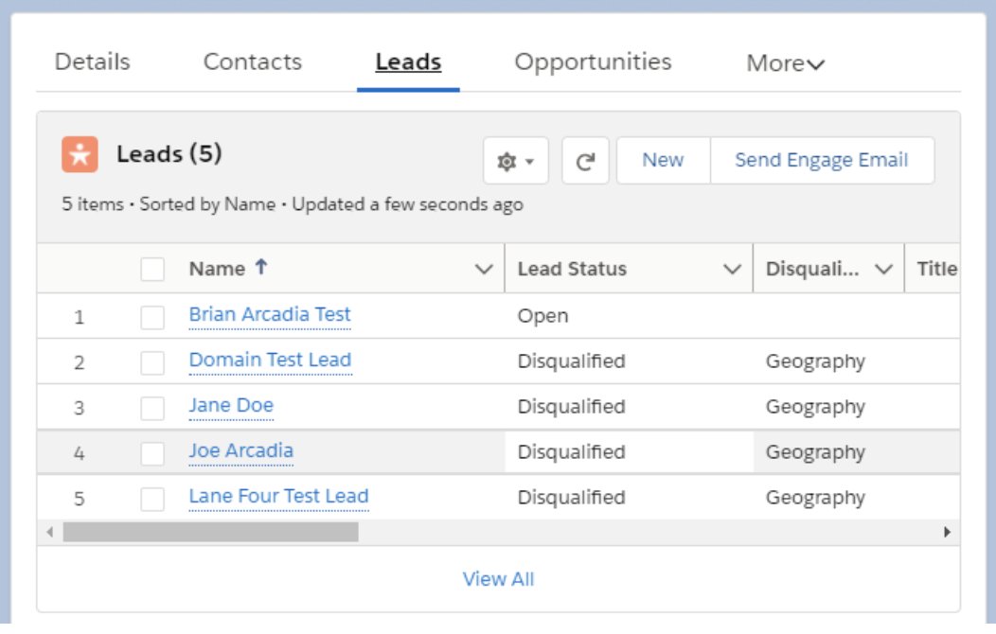Viewport: 996px width, 634px height.
Task: Click the Leads (5) heading link
Action: click(169, 153)
